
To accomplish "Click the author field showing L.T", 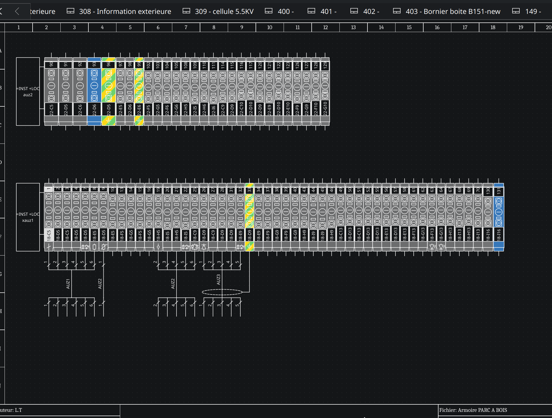I will 60,410.
